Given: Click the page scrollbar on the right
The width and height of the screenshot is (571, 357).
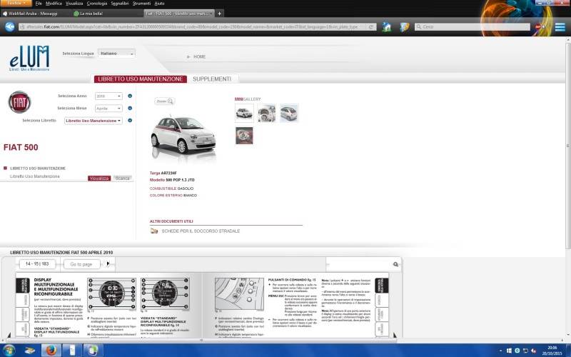Looking at the screenshot, I should [x=567, y=146].
